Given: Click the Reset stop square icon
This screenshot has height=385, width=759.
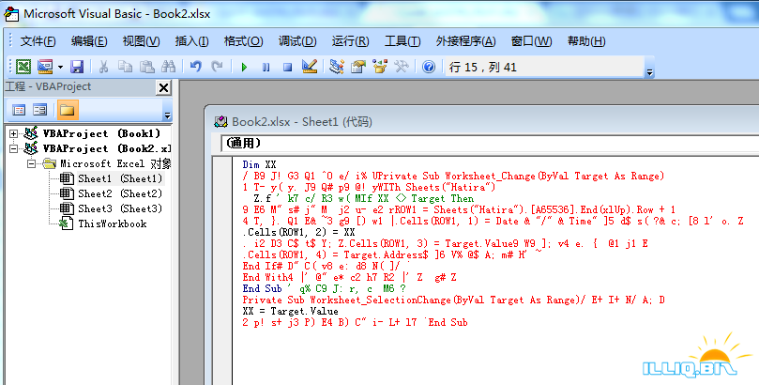Looking at the screenshot, I should click(x=287, y=67).
